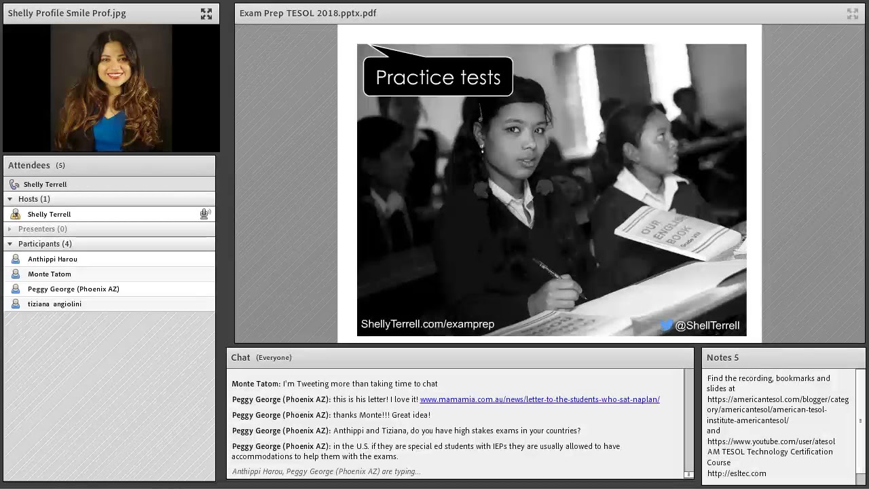Expand the Presenters (0) group
This screenshot has width=869, height=489.
(x=10, y=229)
